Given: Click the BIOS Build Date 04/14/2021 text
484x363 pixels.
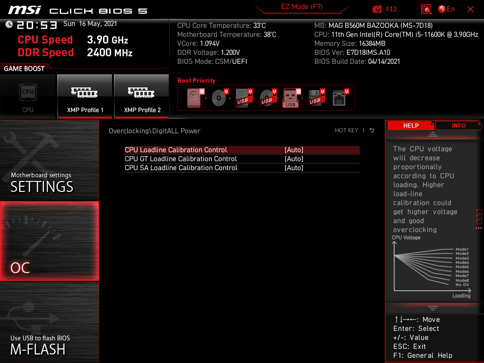Looking at the screenshot, I should pyautogui.click(x=357, y=61).
